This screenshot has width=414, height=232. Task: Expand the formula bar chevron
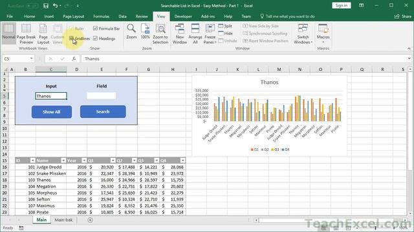409,59
